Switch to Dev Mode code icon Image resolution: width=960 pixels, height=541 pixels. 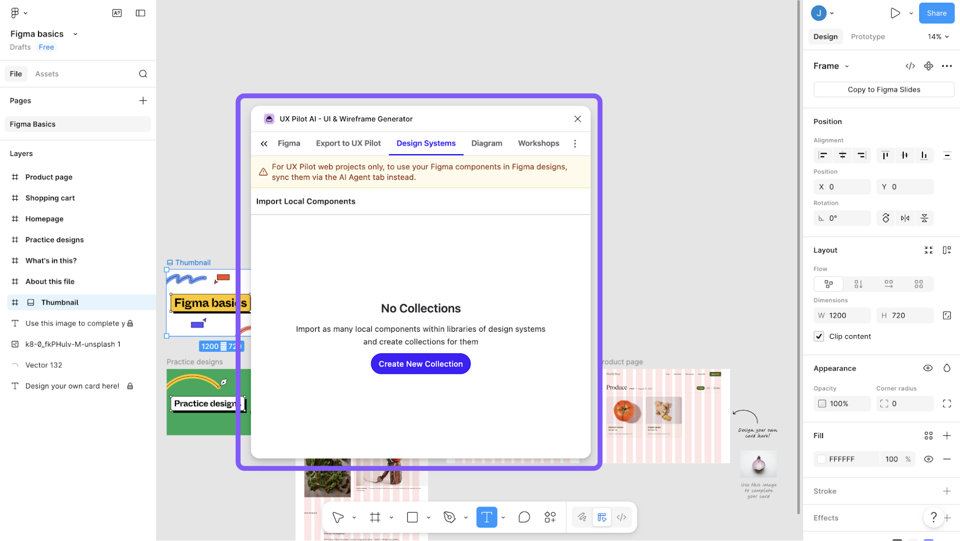click(621, 517)
